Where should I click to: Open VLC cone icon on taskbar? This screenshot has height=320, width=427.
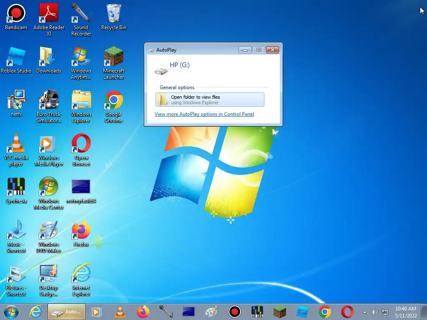pos(120,312)
